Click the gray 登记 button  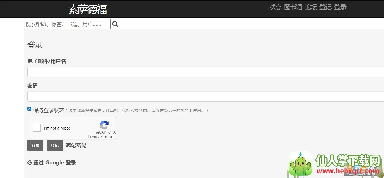point(55,145)
